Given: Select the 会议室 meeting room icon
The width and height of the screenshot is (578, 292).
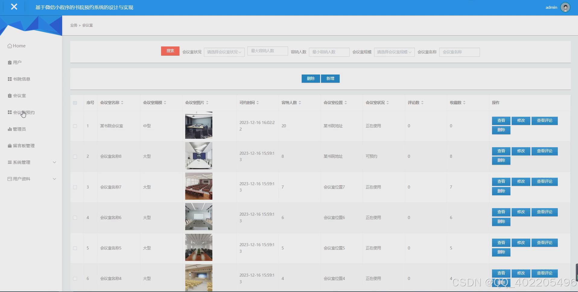Looking at the screenshot, I should [9, 95].
